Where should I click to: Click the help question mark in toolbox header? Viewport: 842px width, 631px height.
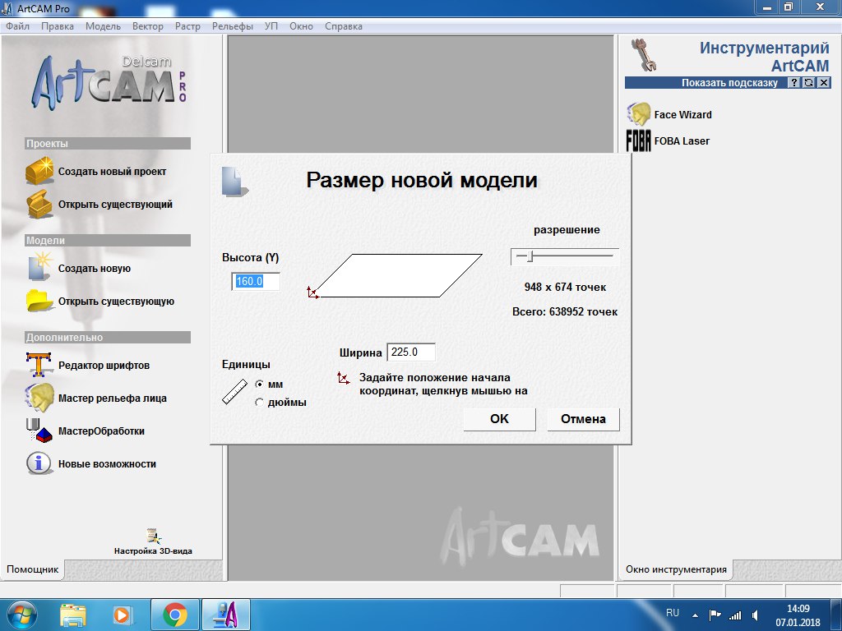(794, 83)
